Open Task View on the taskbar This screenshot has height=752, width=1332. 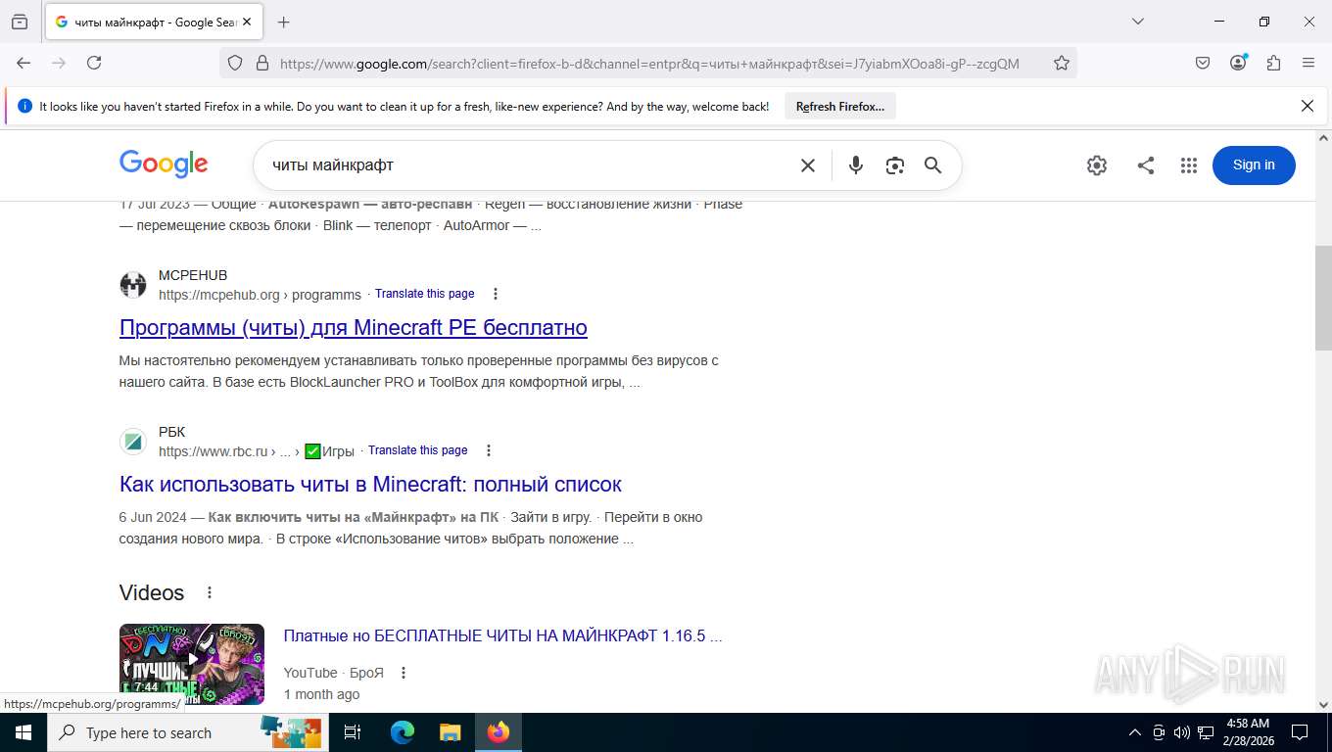(x=353, y=732)
